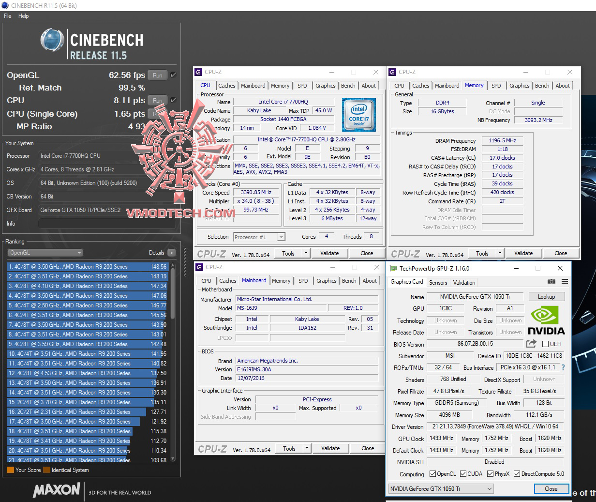The width and height of the screenshot is (596, 502).
Task: Click the Cinebench app icon in title bar
Action: [5, 5]
